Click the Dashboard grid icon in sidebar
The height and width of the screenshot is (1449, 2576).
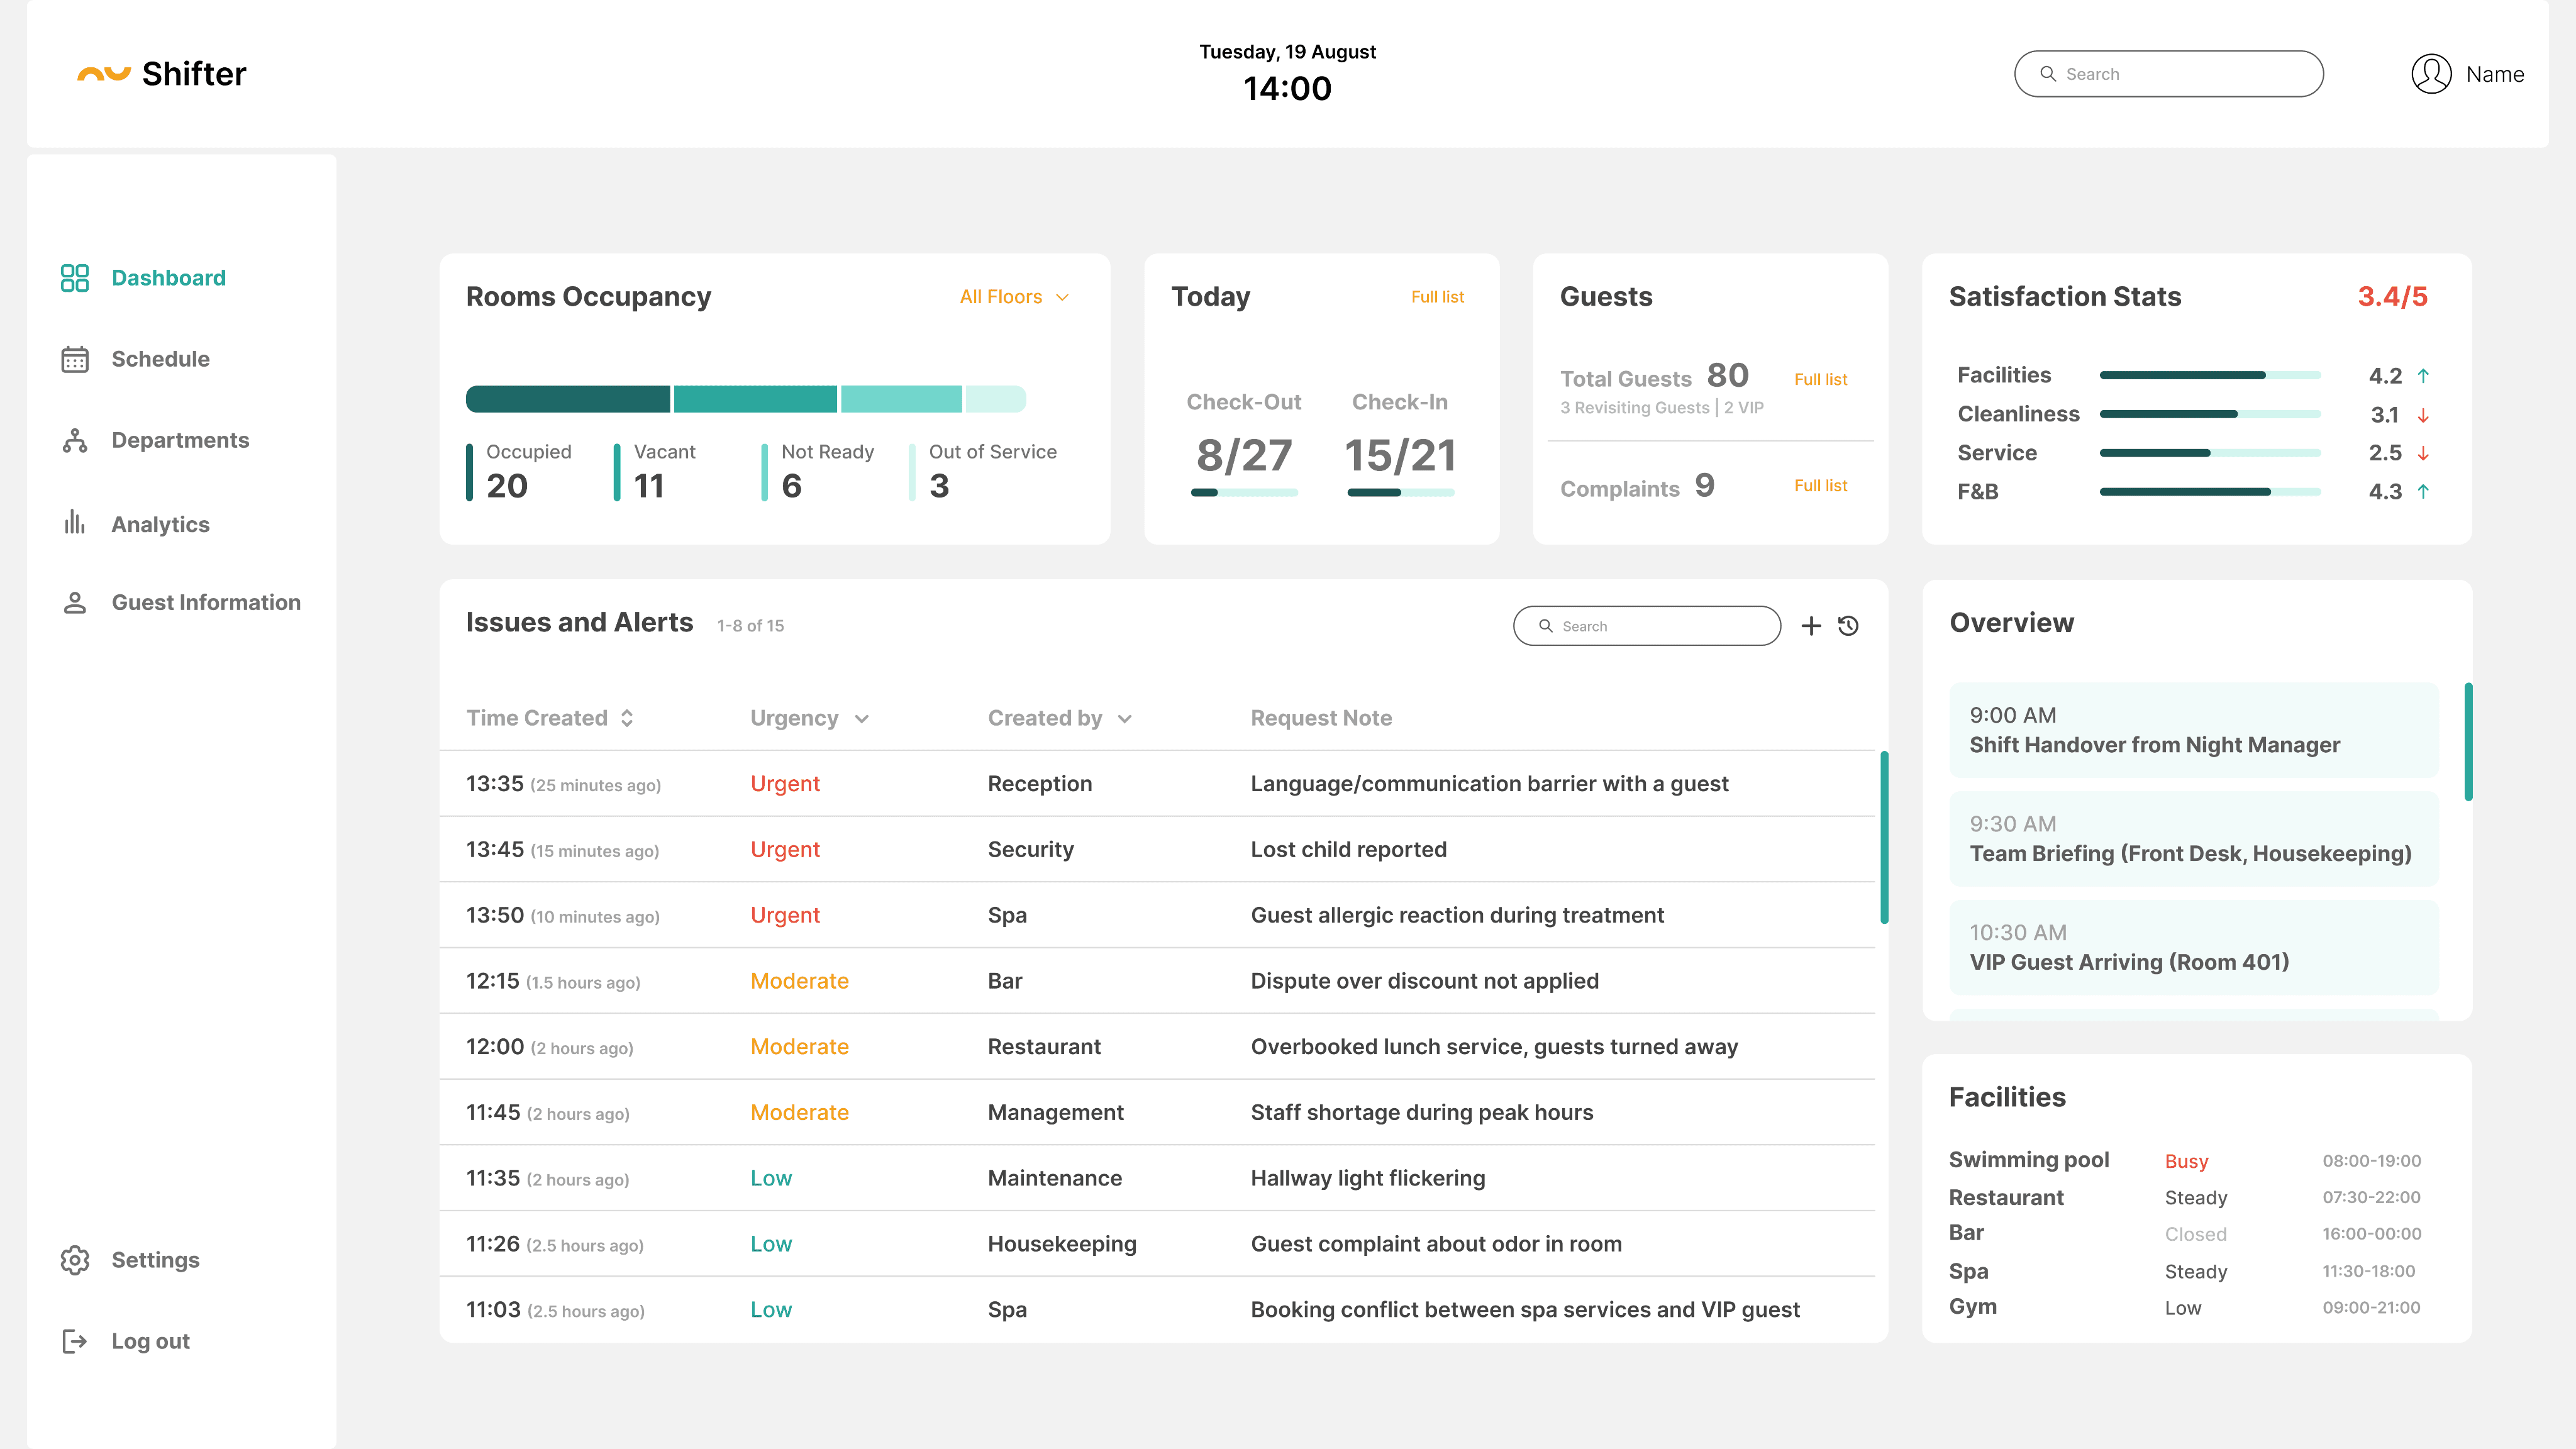click(x=75, y=278)
